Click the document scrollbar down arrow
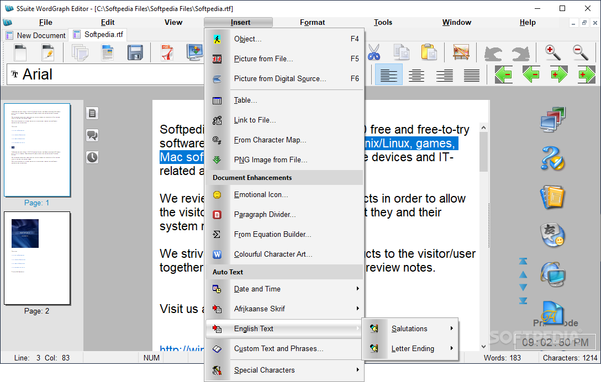The height and width of the screenshot is (382, 601). pyautogui.click(x=484, y=346)
